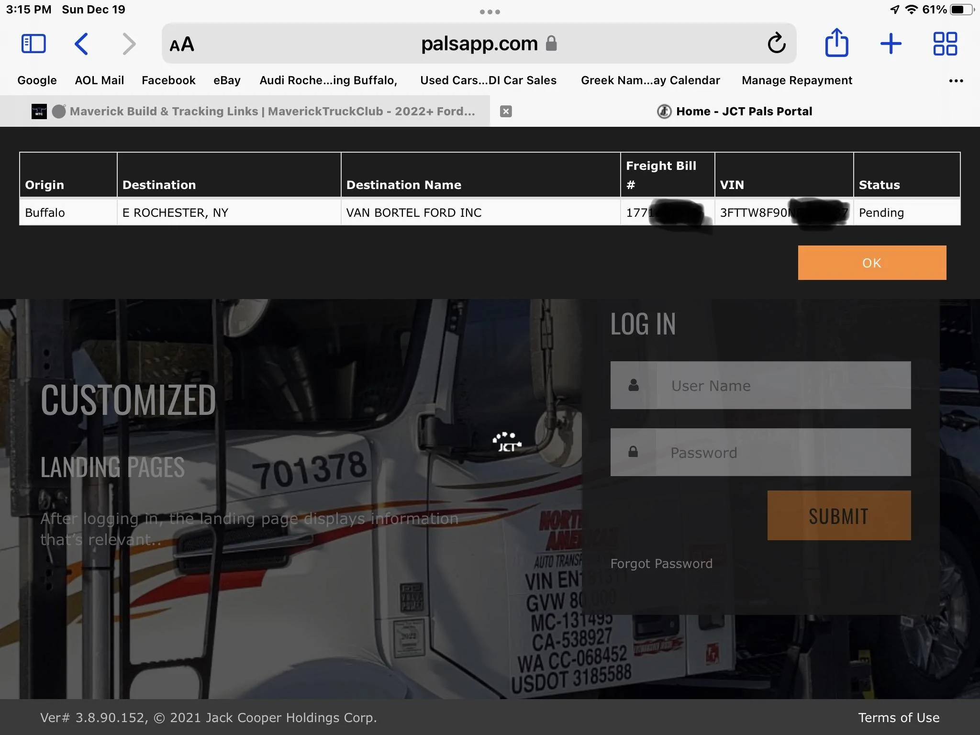Click the version number footer text
Image resolution: width=980 pixels, height=735 pixels.
(209, 718)
